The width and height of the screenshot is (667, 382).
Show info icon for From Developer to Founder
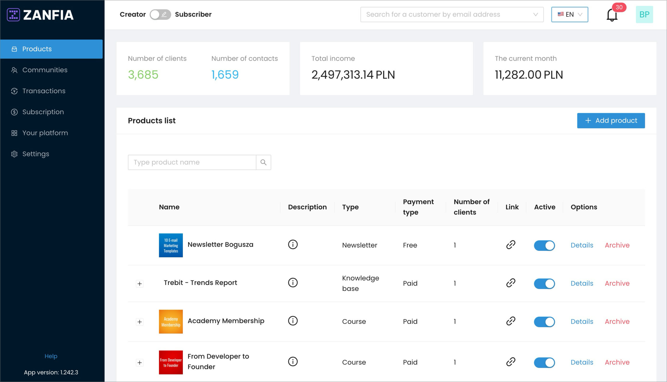pos(293,361)
